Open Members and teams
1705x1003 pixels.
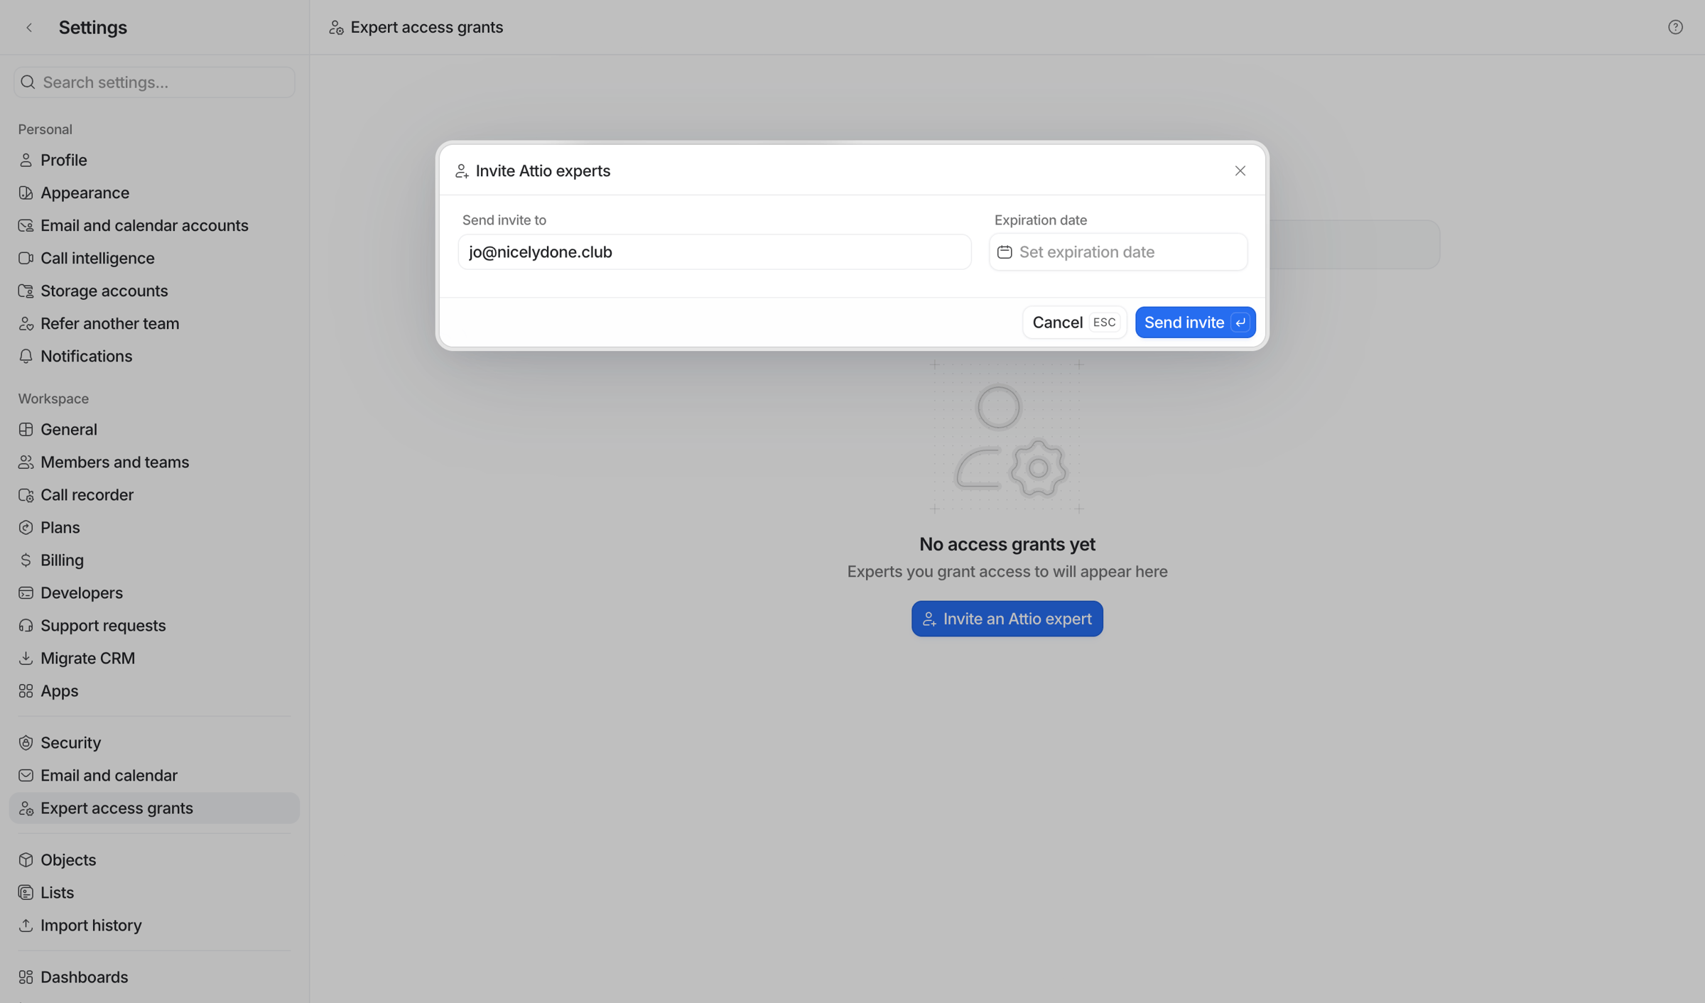point(154,462)
